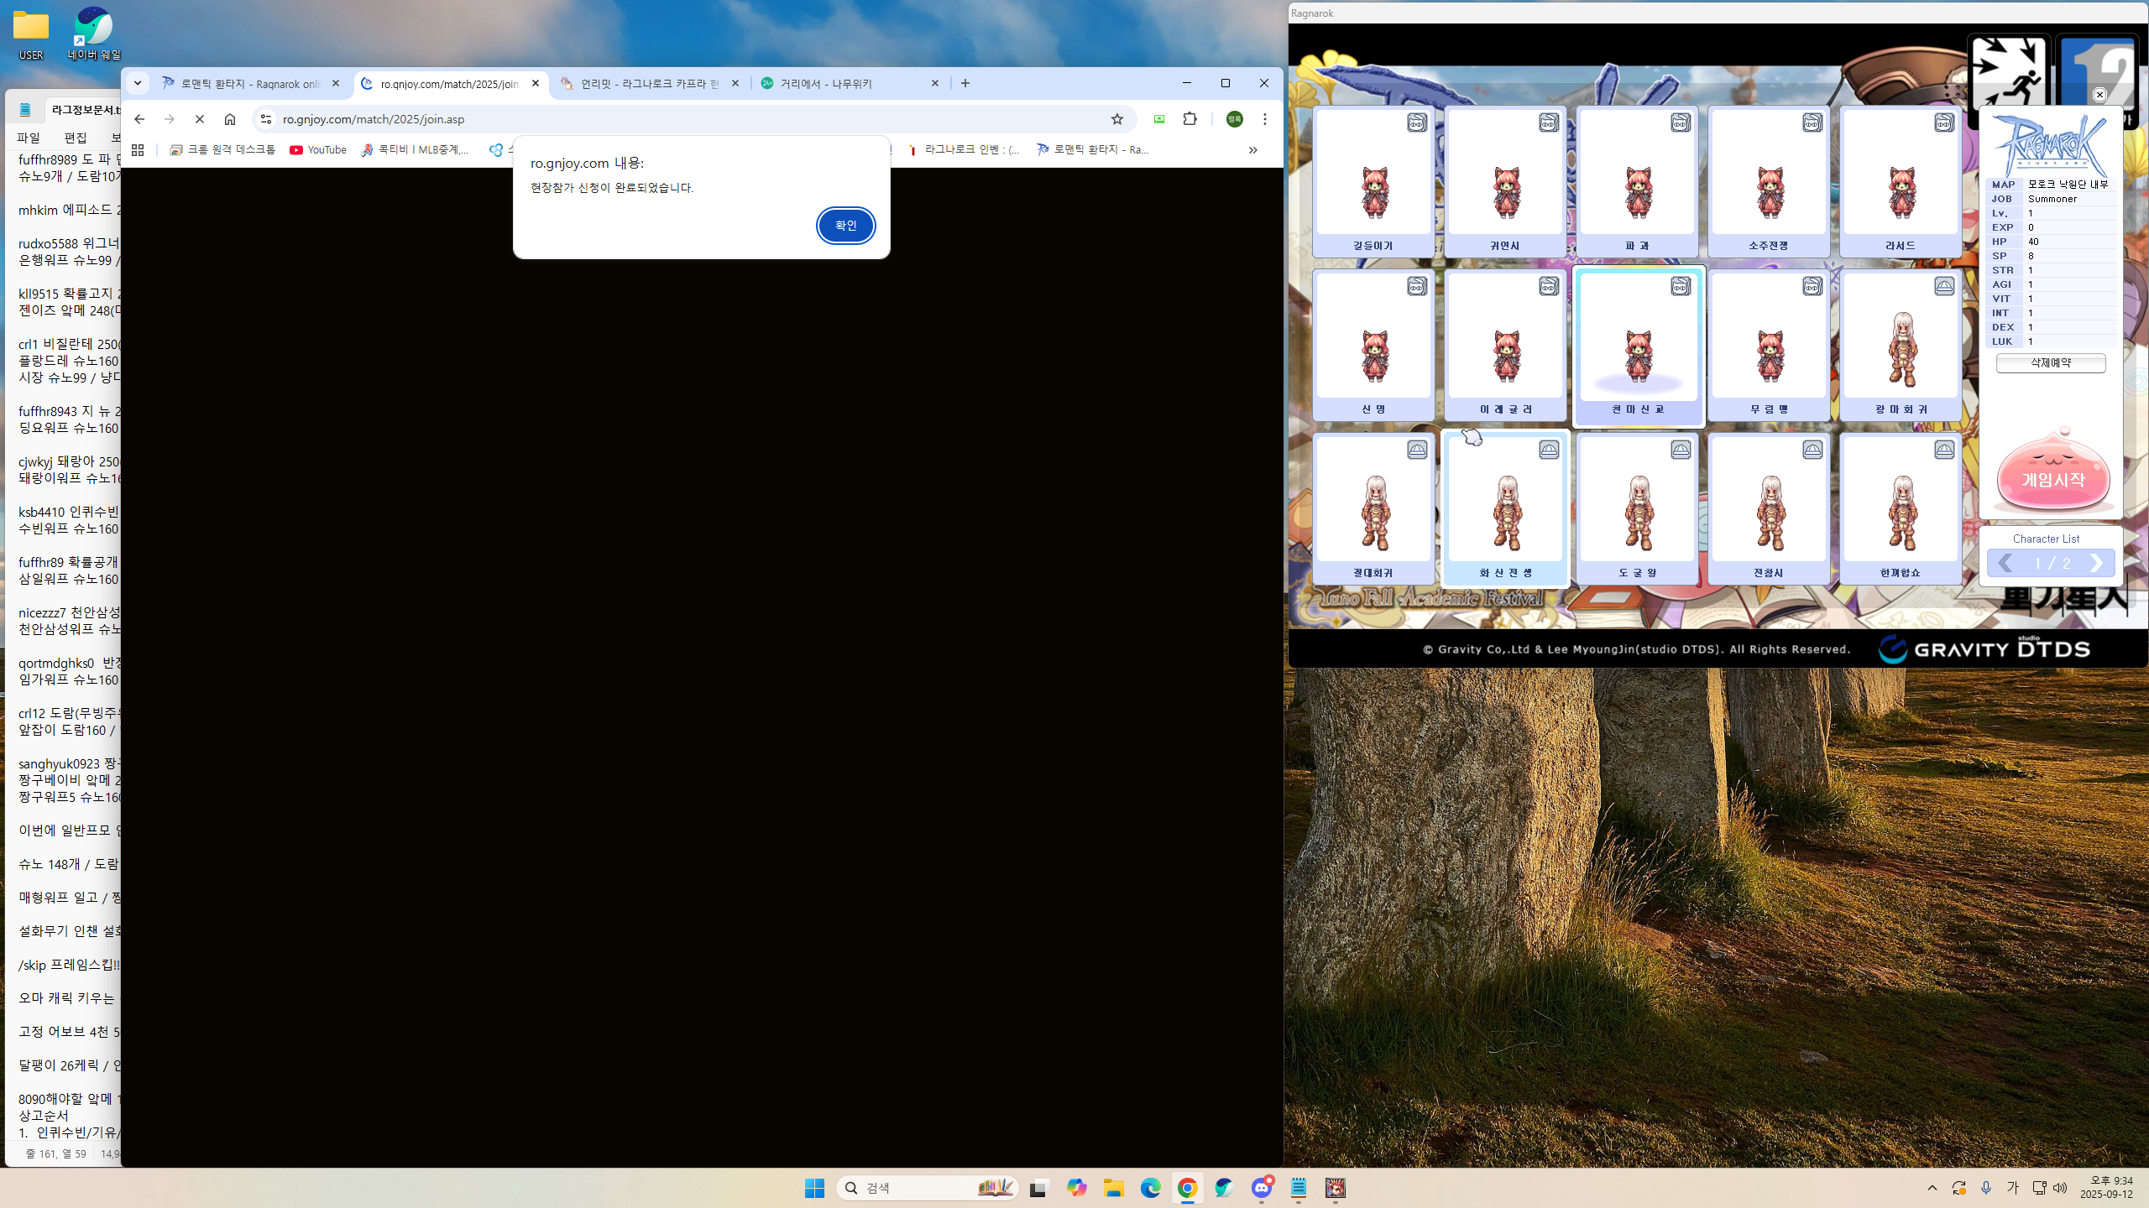This screenshot has width=2149, height=1208.
Task: Select character 귀연시 card
Action: point(1505,181)
